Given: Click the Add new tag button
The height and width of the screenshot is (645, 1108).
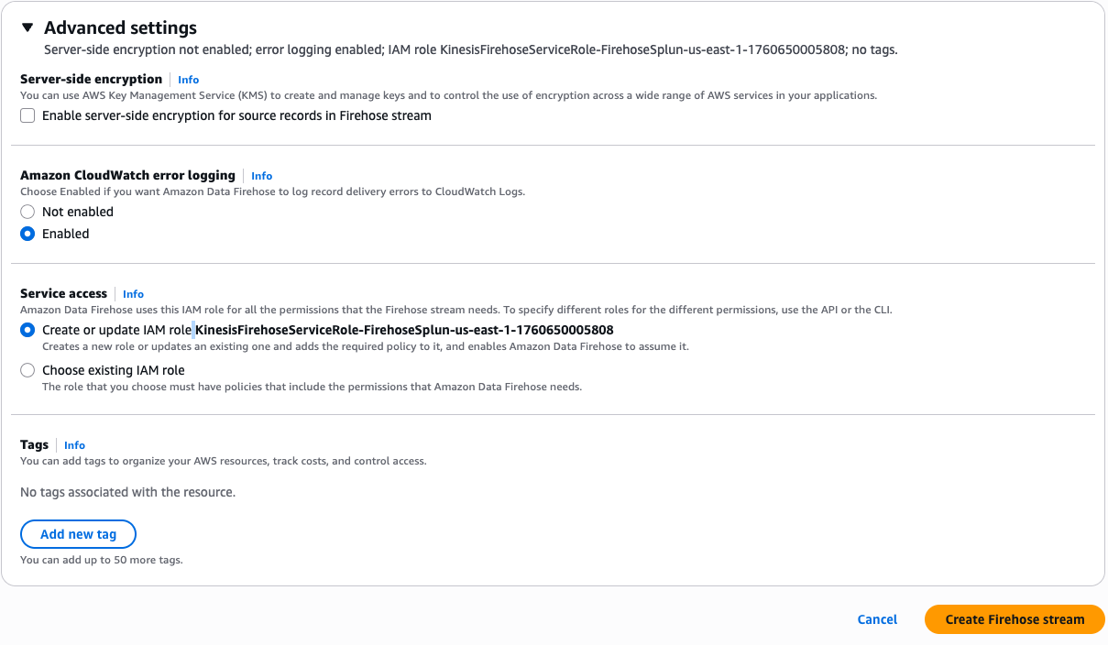Looking at the screenshot, I should [78, 534].
